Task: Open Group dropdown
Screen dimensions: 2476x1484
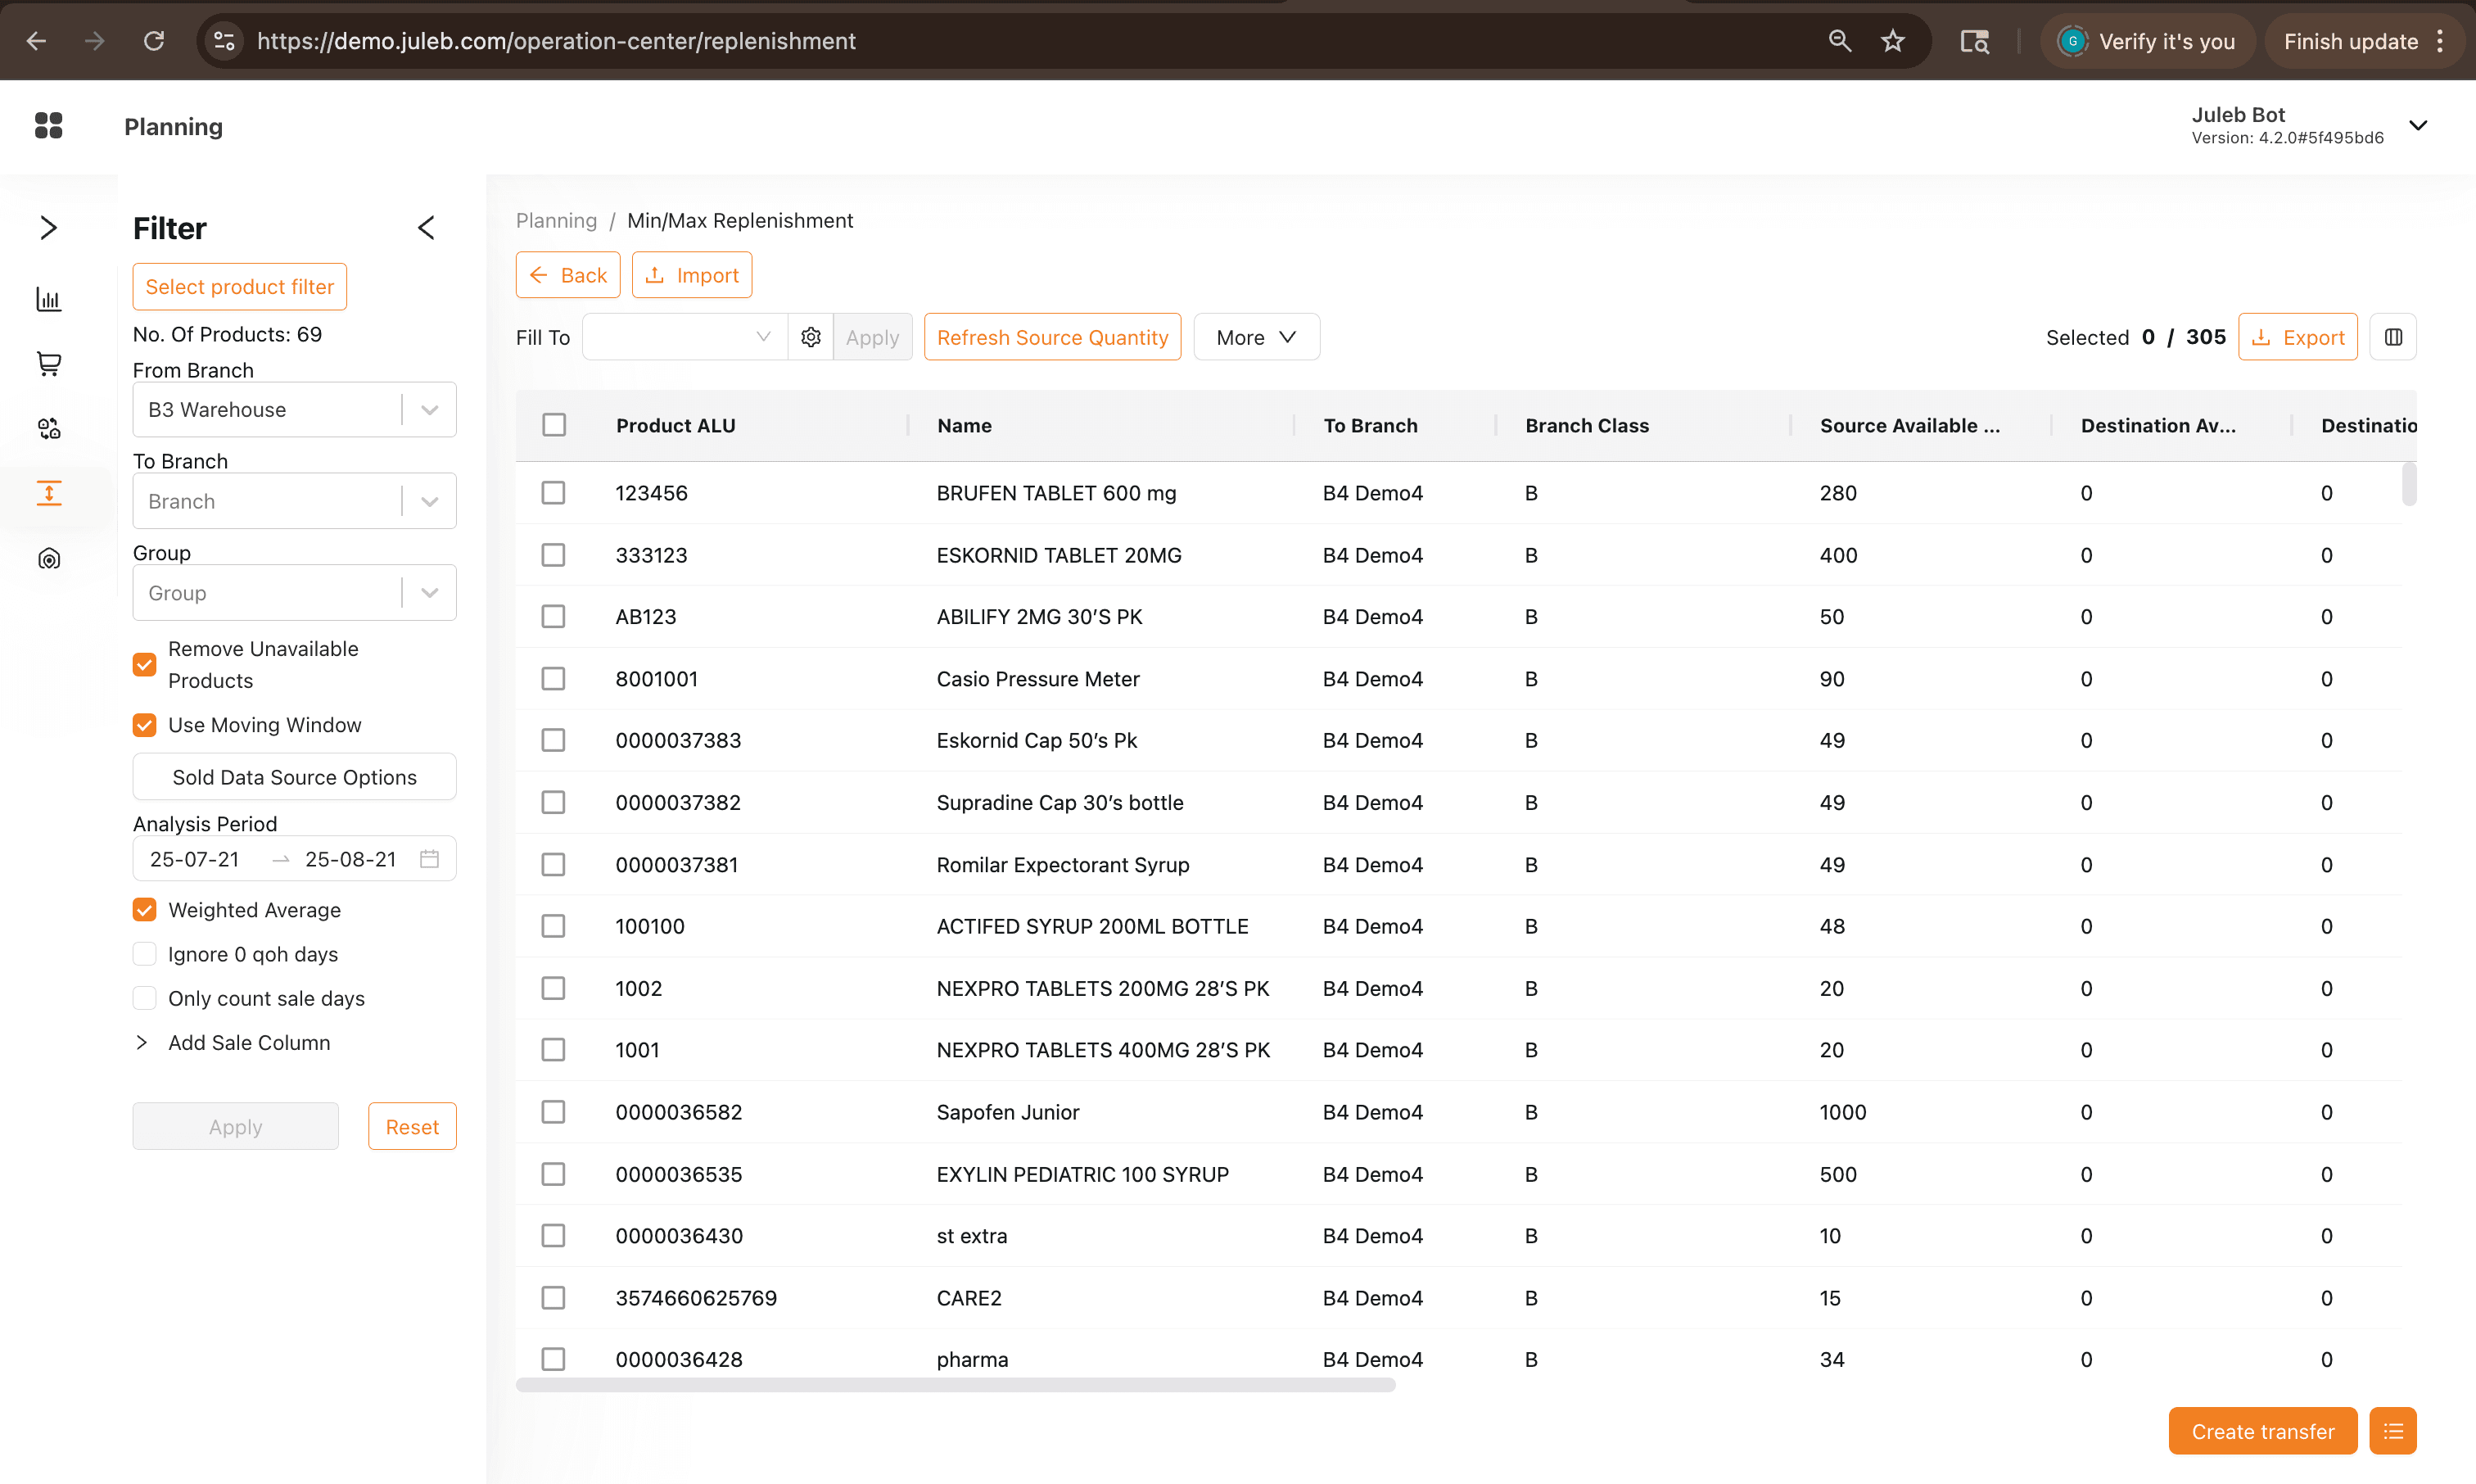Action: tap(295, 593)
